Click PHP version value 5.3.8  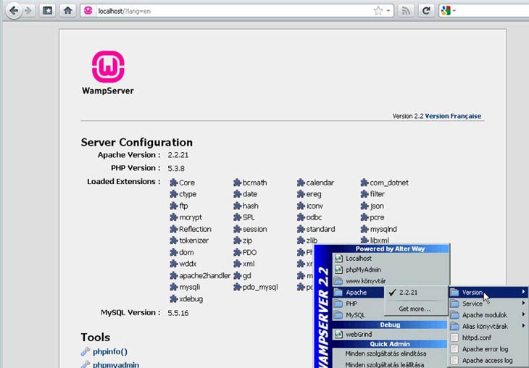point(176,168)
